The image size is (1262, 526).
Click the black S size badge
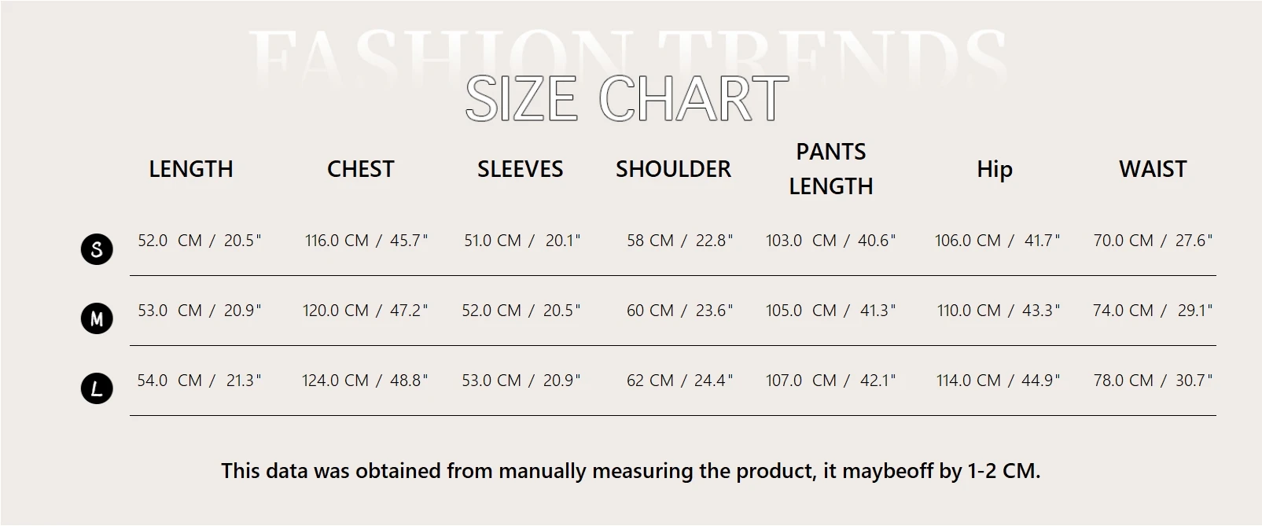point(97,249)
